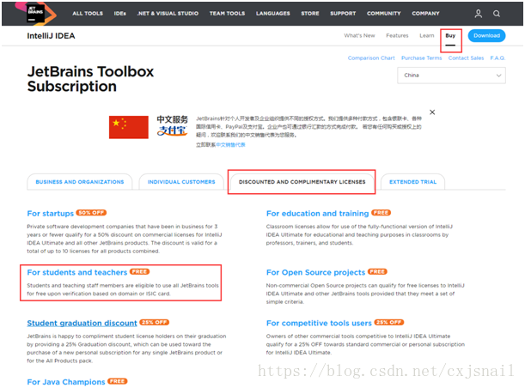Click the China flag image
The image size is (525, 388).
(x=129, y=127)
